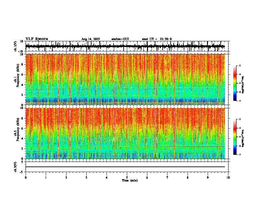Click the time axis tick label "7"
The height and width of the screenshot is (199, 257).
coord(167,178)
